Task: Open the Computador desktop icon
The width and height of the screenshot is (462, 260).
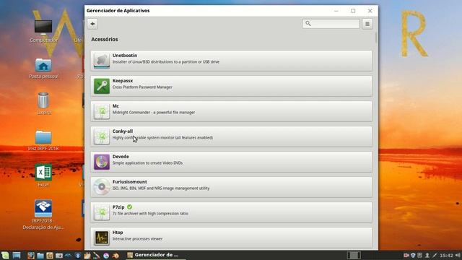Action: tap(43, 31)
